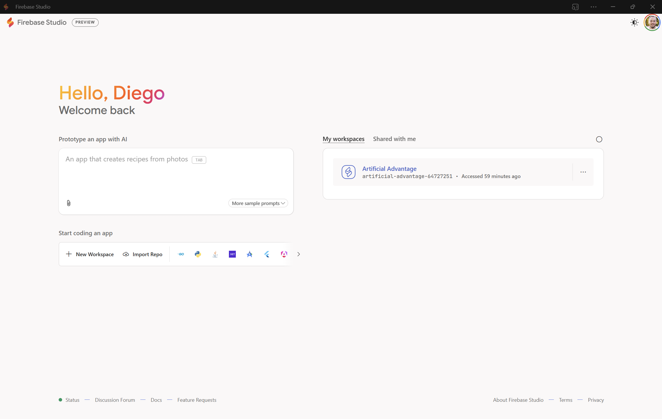The height and width of the screenshot is (419, 662).
Task: Choose the Python template icon
Action: tap(198, 254)
